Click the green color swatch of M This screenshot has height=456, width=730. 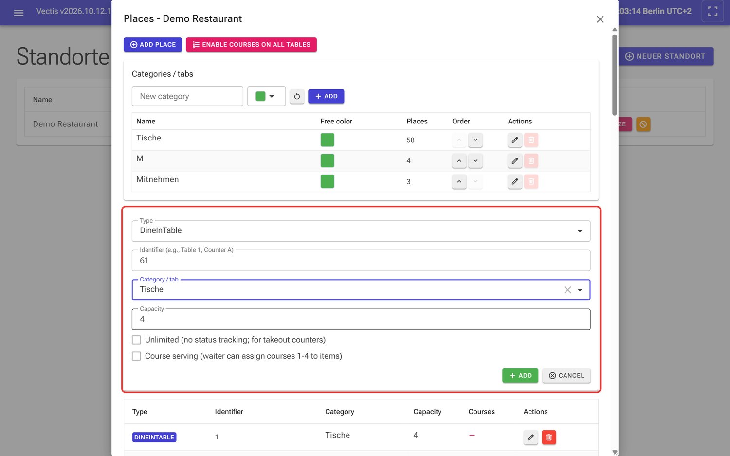click(328, 161)
